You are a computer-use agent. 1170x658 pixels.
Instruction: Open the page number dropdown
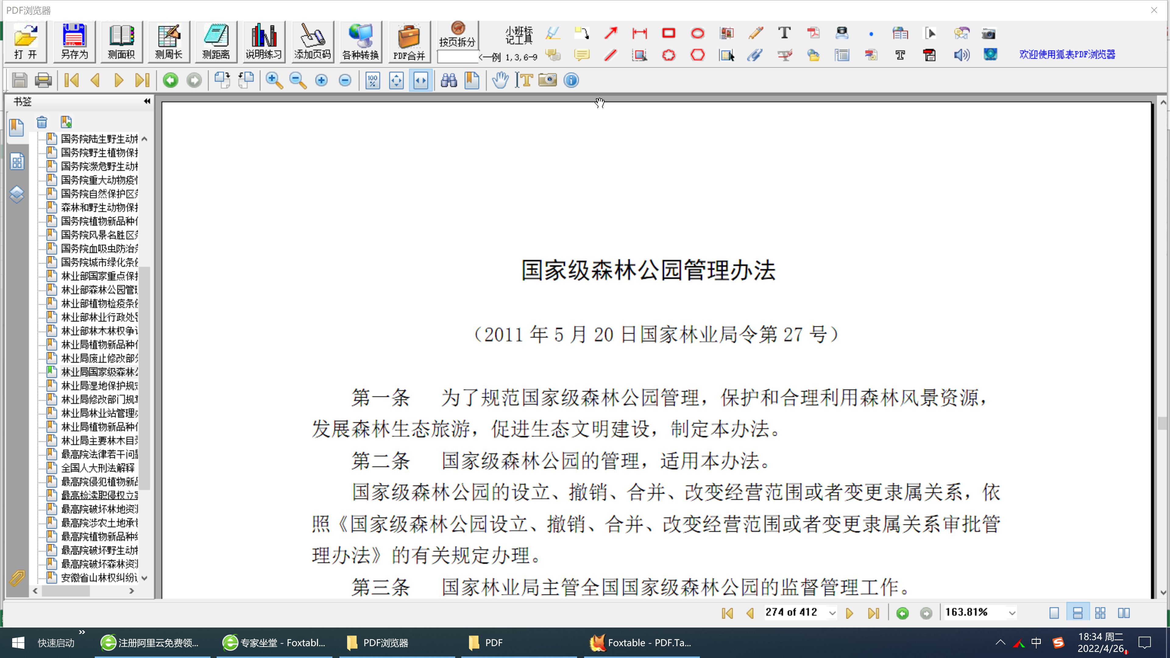pos(832,613)
